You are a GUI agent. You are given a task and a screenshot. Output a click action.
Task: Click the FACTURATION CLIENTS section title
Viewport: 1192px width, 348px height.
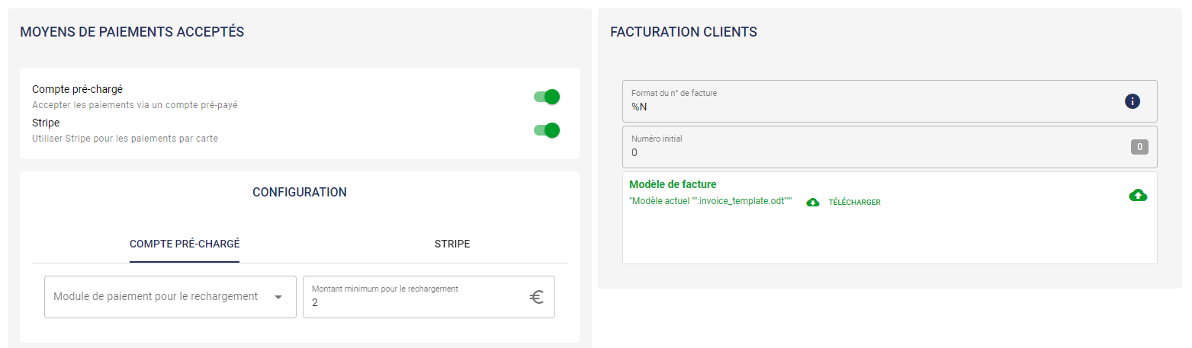coord(684,32)
